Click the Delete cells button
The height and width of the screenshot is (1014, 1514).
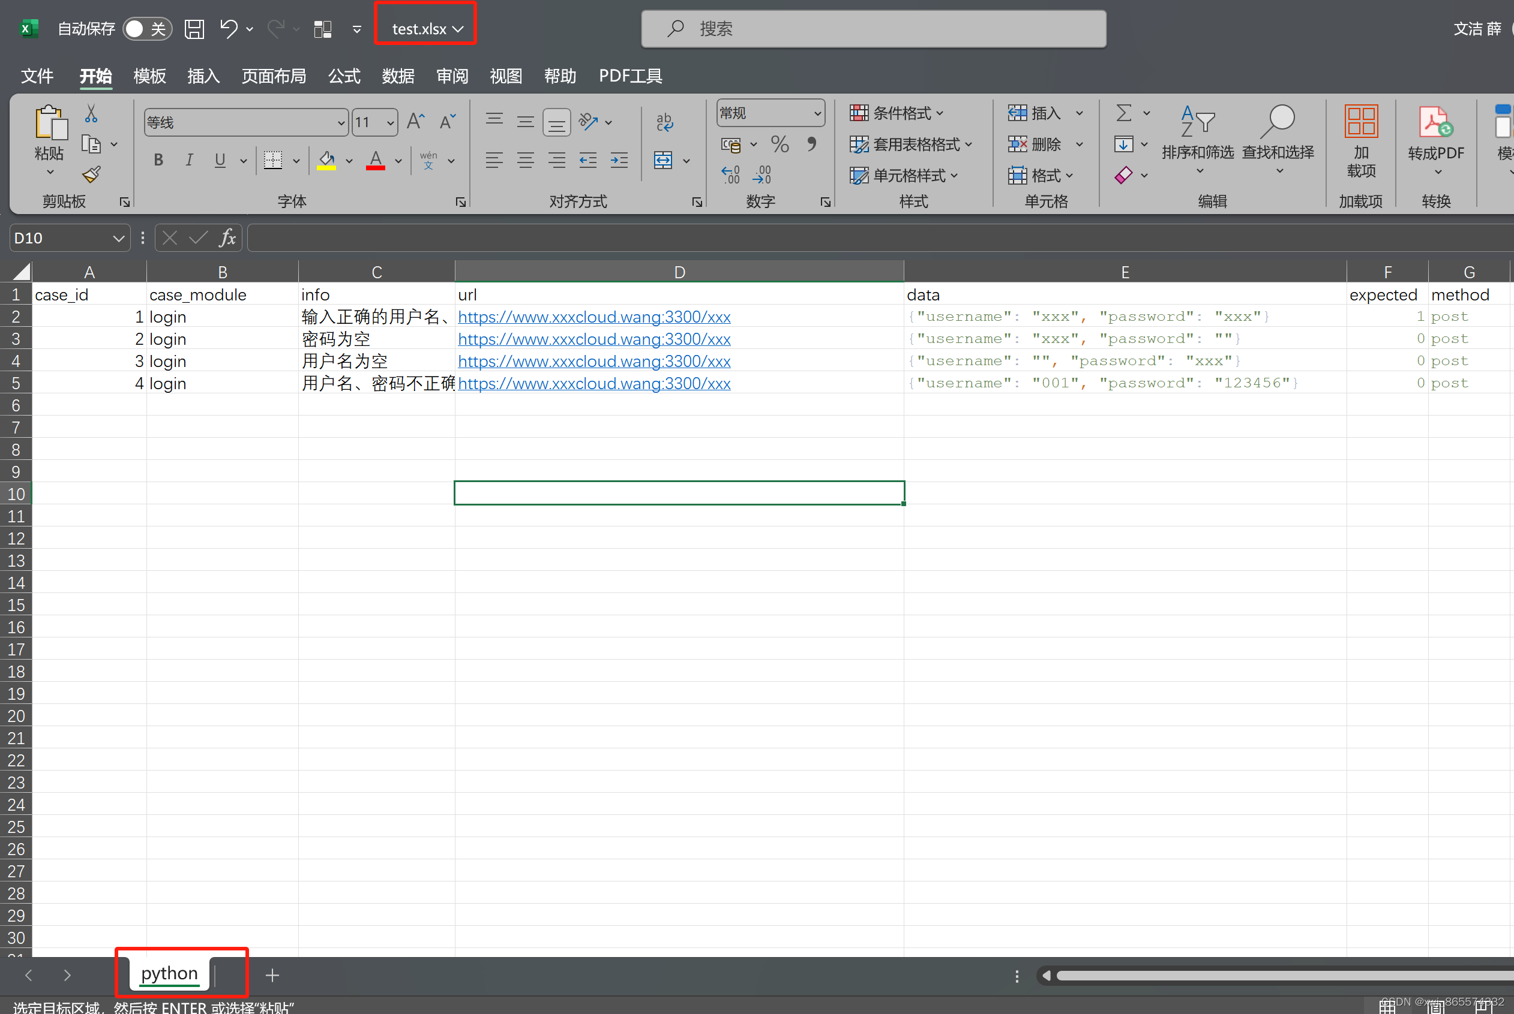pyautogui.click(x=1035, y=144)
